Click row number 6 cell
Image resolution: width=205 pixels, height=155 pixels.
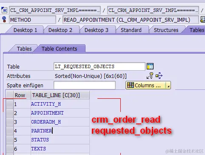pos(22,149)
